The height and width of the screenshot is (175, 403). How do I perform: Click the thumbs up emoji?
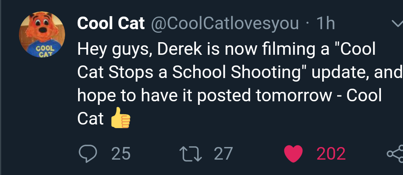(x=121, y=118)
